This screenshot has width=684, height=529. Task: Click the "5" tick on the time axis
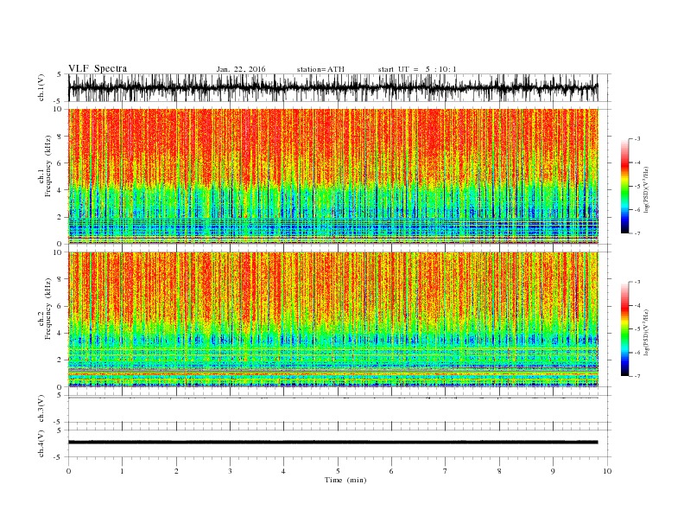coord(338,471)
